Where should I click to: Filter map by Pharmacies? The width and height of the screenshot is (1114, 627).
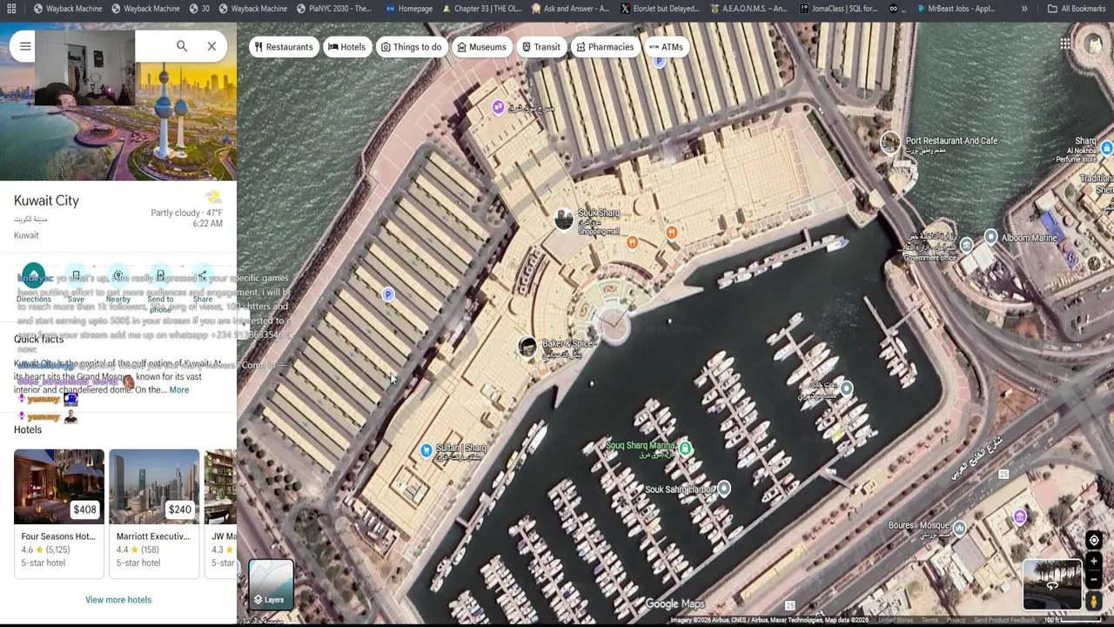605,47
